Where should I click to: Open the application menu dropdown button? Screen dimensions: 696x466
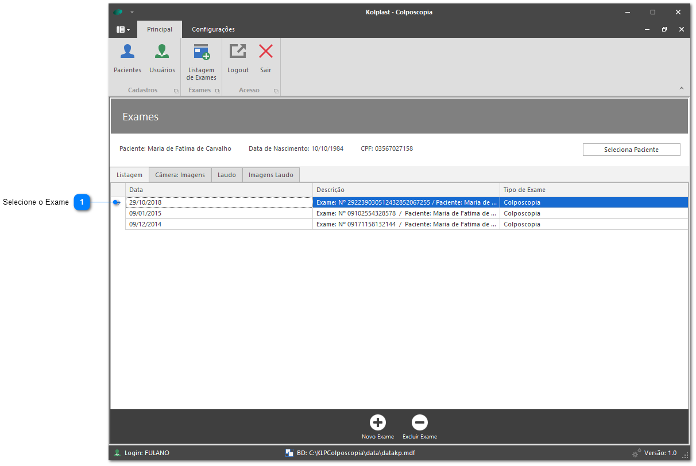click(123, 29)
